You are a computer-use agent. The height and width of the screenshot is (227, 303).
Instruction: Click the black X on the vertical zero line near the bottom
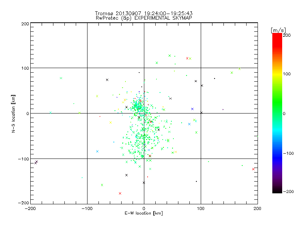click(x=144, y=183)
